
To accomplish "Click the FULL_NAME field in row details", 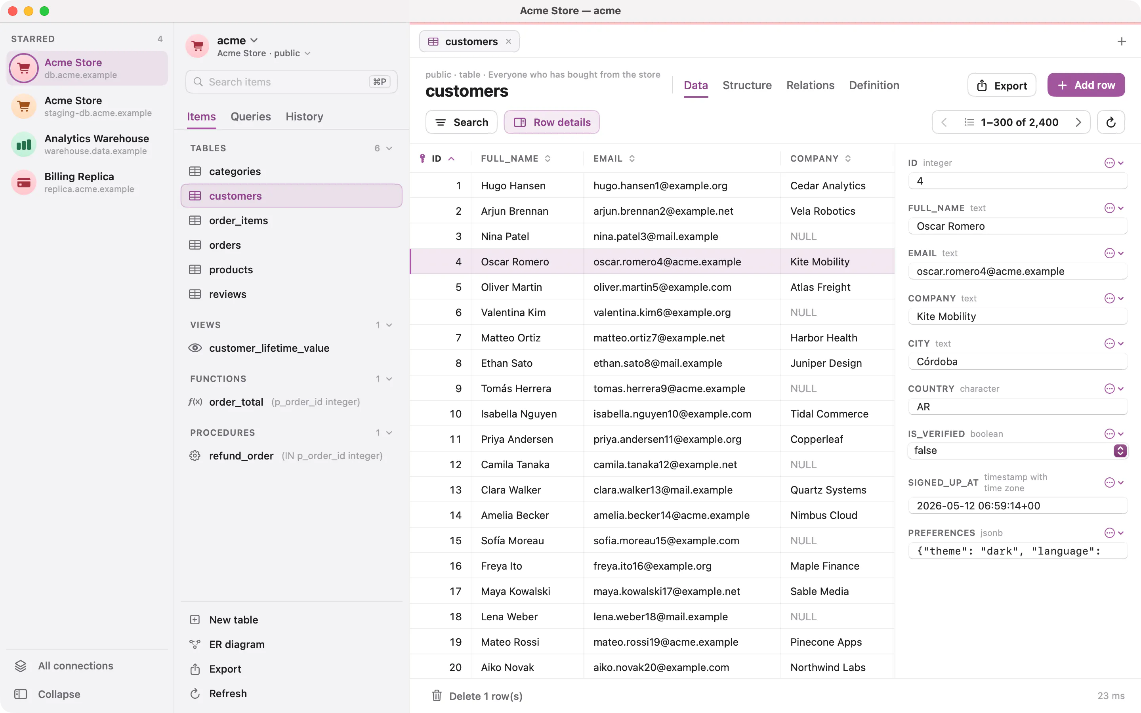I will click(x=1017, y=226).
